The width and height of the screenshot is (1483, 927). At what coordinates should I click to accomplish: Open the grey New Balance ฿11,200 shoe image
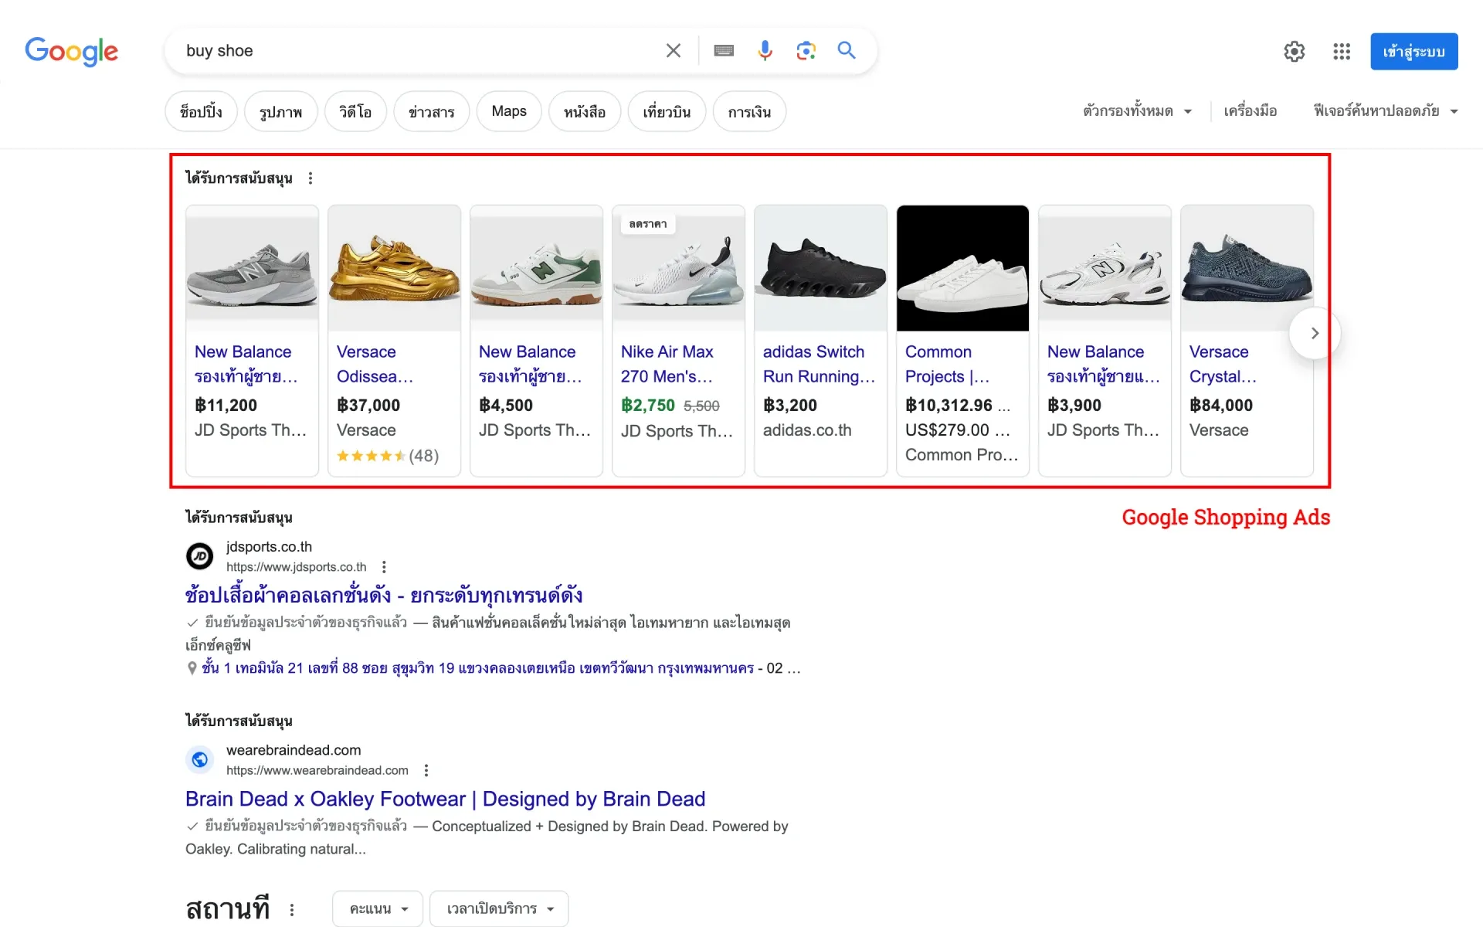tap(252, 268)
